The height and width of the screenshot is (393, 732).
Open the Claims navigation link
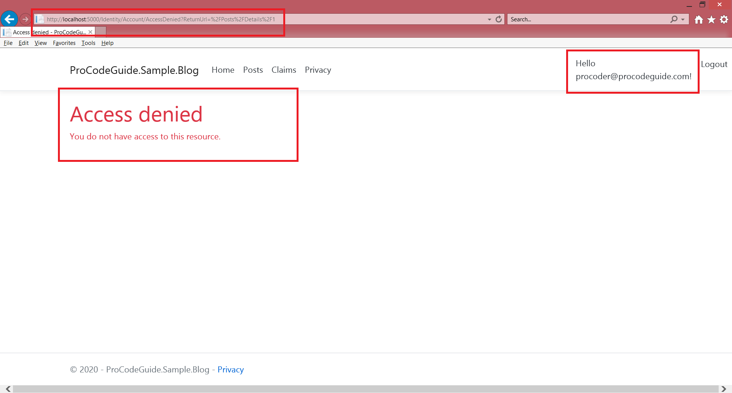coord(284,70)
